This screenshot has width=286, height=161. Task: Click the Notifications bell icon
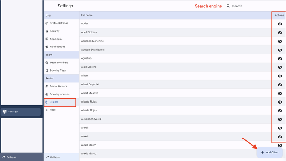[47, 47]
